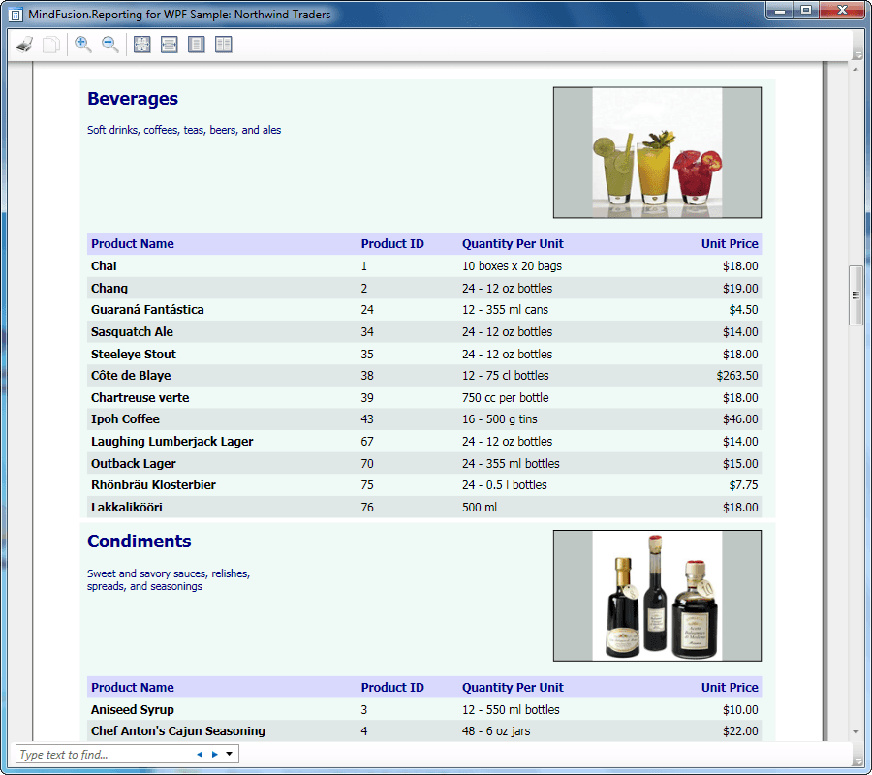Click the scrollbar down arrow
The width and height of the screenshot is (872, 775).
point(856,732)
